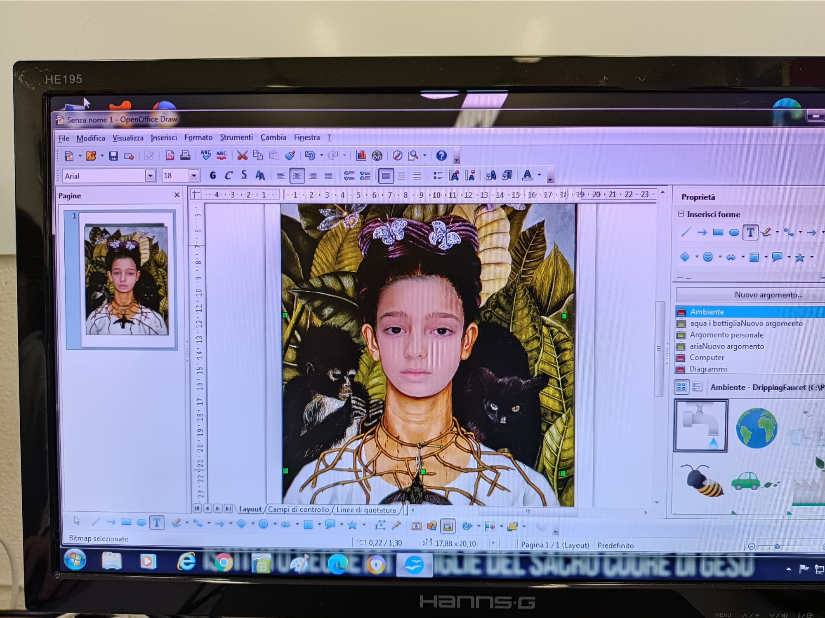This screenshot has height=618, width=825.
Task: Click the Font Color letter A icon
Action: 528,176
